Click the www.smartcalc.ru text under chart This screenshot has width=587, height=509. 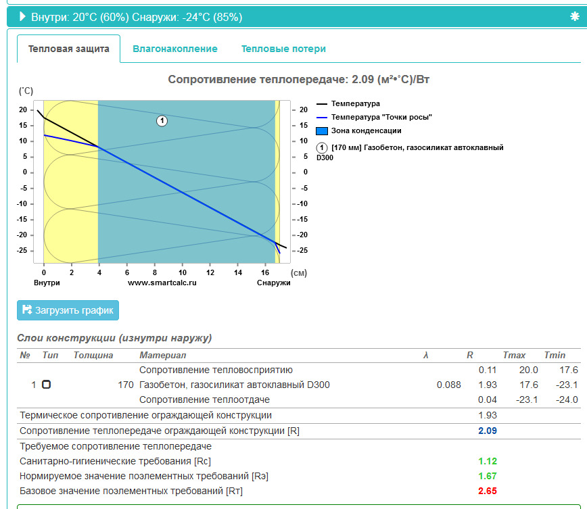162,283
